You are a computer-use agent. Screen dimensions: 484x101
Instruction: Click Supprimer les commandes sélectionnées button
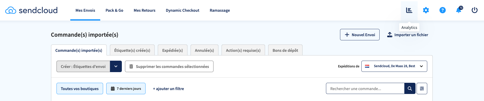tap(169, 66)
